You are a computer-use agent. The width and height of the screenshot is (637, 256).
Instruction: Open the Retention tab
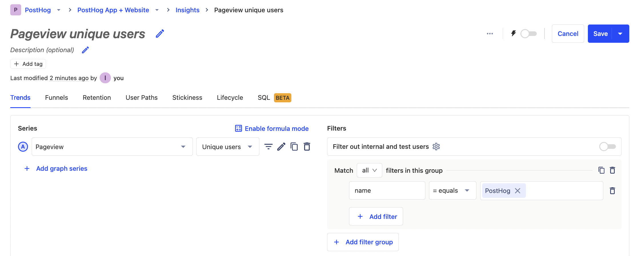97,98
